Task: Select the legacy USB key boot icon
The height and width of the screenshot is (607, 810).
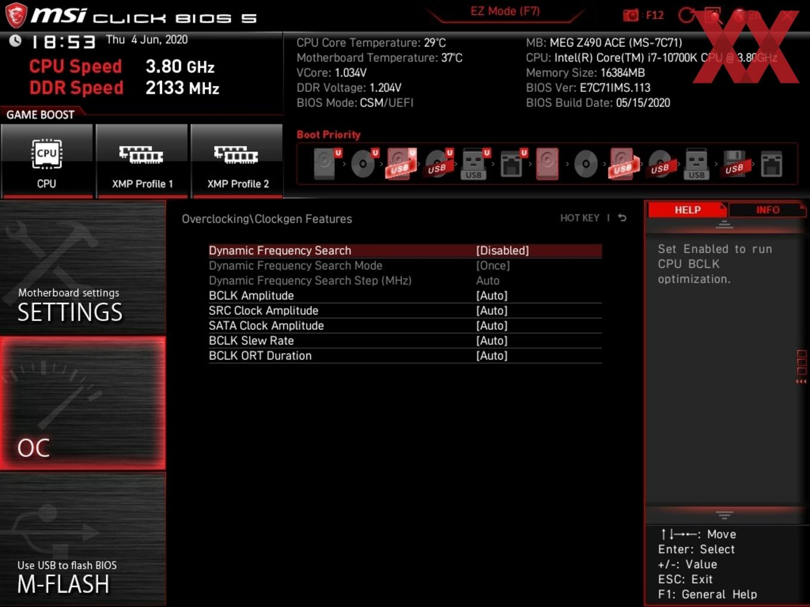Action: tap(697, 164)
